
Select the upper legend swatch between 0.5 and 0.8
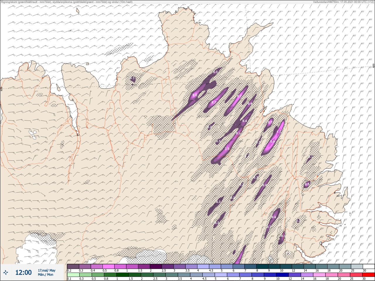point(108,266)
